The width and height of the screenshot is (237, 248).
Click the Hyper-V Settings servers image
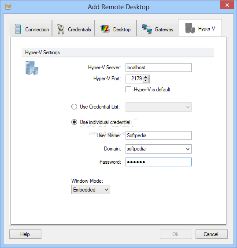[x=32, y=68]
